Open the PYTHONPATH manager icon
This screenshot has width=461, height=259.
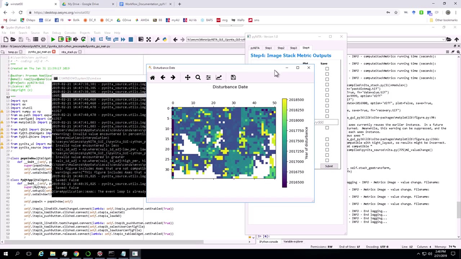coord(165,39)
